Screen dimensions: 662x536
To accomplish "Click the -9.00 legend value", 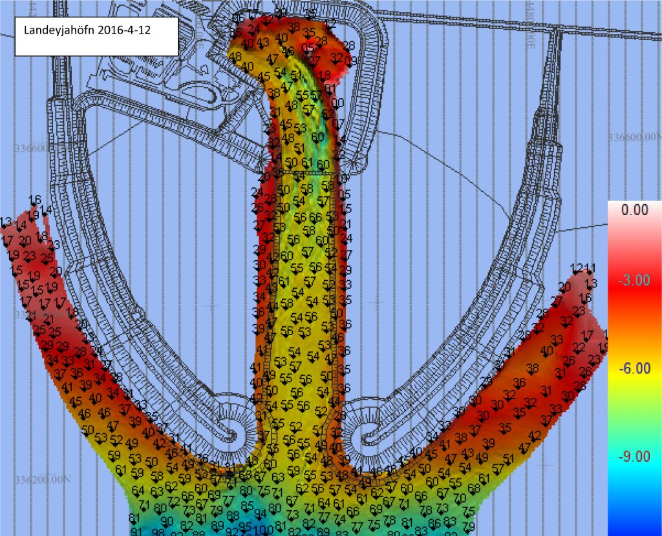I will pyautogui.click(x=634, y=457).
